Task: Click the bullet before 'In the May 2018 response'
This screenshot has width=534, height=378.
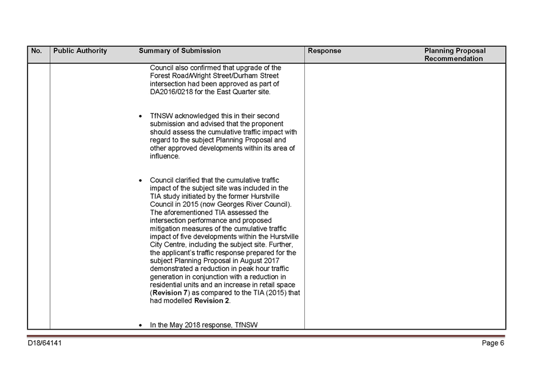Action: pos(141,325)
